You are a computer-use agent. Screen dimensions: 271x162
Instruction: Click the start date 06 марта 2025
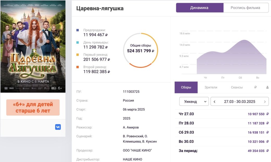tap(134, 109)
